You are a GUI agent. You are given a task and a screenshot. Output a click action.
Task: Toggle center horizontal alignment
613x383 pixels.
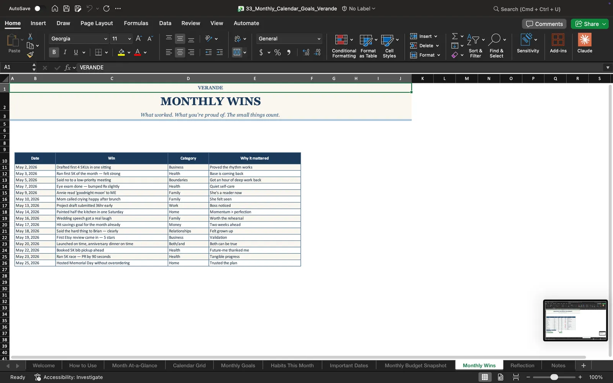[180, 52]
